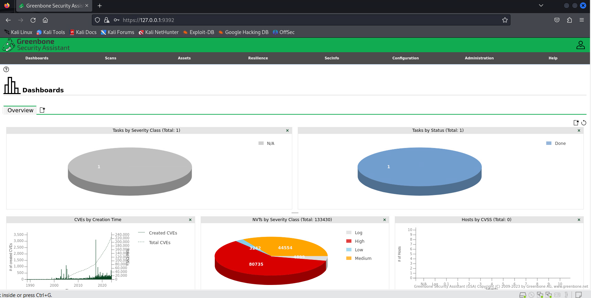Click the tracking protection shield icon
The width and height of the screenshot is (591, 298).
[97, 20]
